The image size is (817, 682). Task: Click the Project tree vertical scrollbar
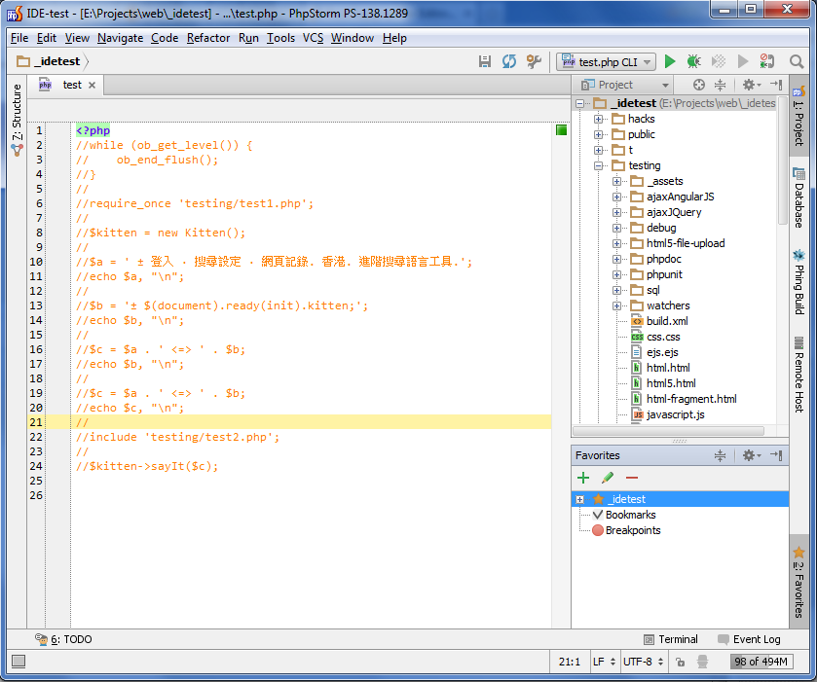pyautogui.click(x=783, y=161)
